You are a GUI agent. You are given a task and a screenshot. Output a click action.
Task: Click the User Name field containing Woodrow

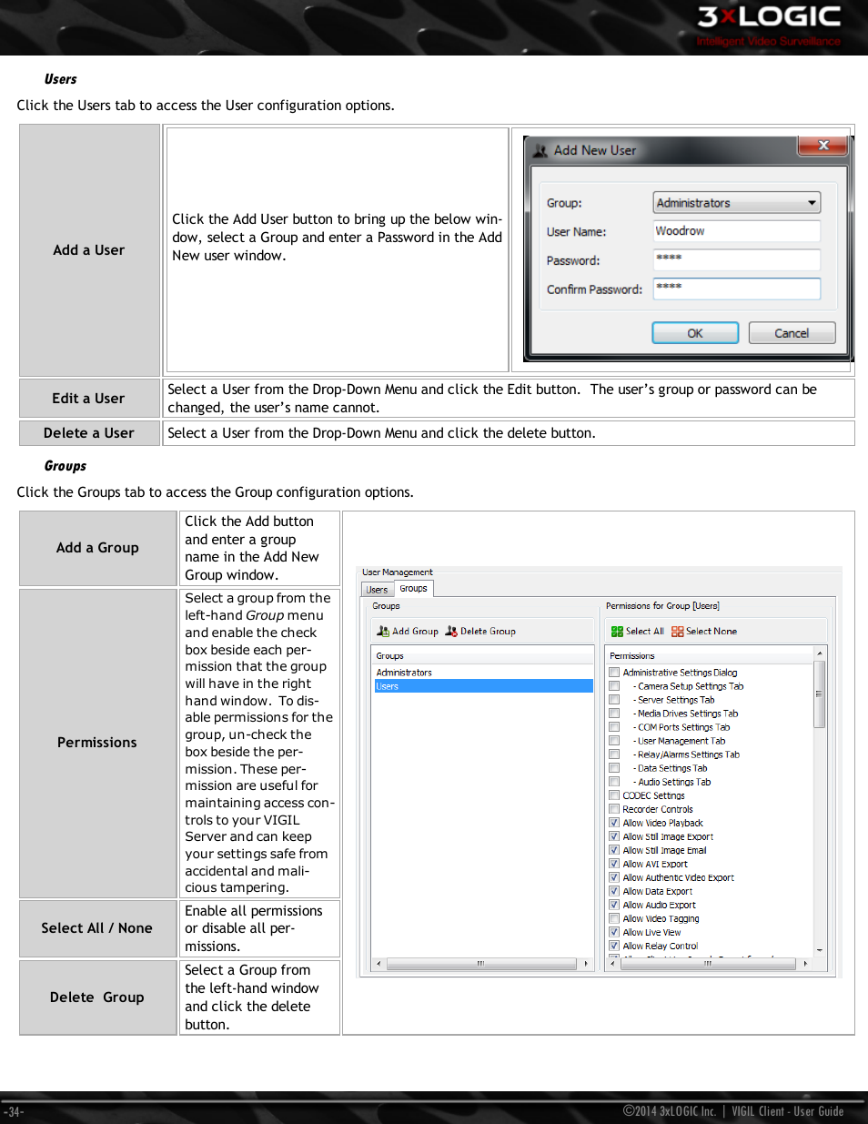coord(737,231)
